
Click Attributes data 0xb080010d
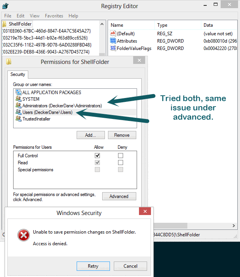point(220,41)
